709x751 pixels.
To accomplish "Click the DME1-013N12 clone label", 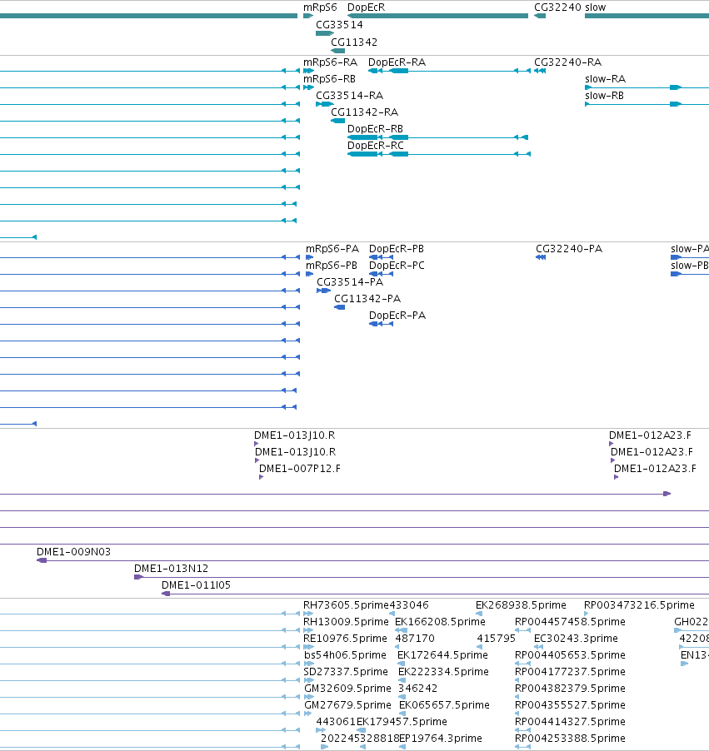I will coord(171,569).
